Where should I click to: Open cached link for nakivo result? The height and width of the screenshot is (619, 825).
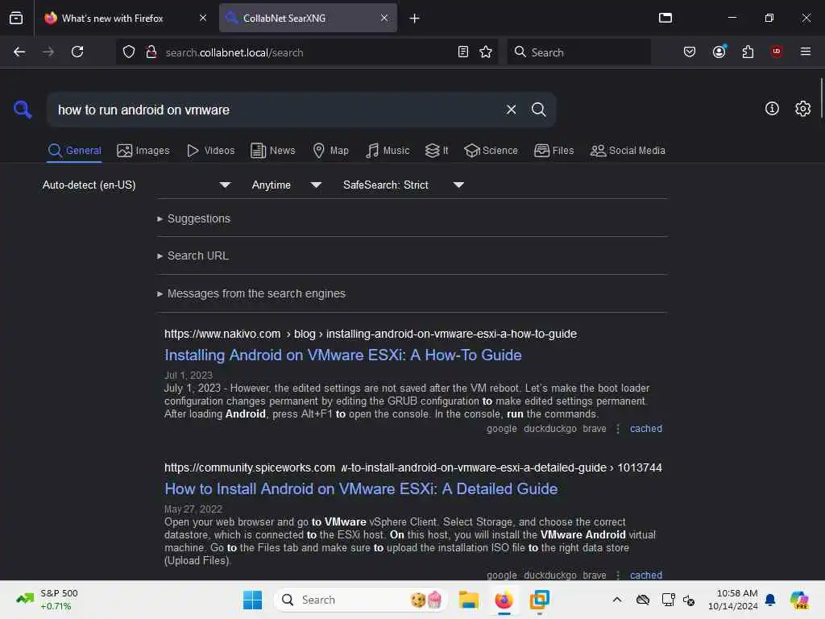[646, 429]
